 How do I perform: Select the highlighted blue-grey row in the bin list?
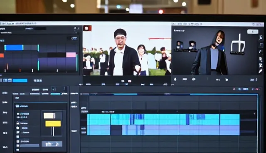(x=30, y=146)
